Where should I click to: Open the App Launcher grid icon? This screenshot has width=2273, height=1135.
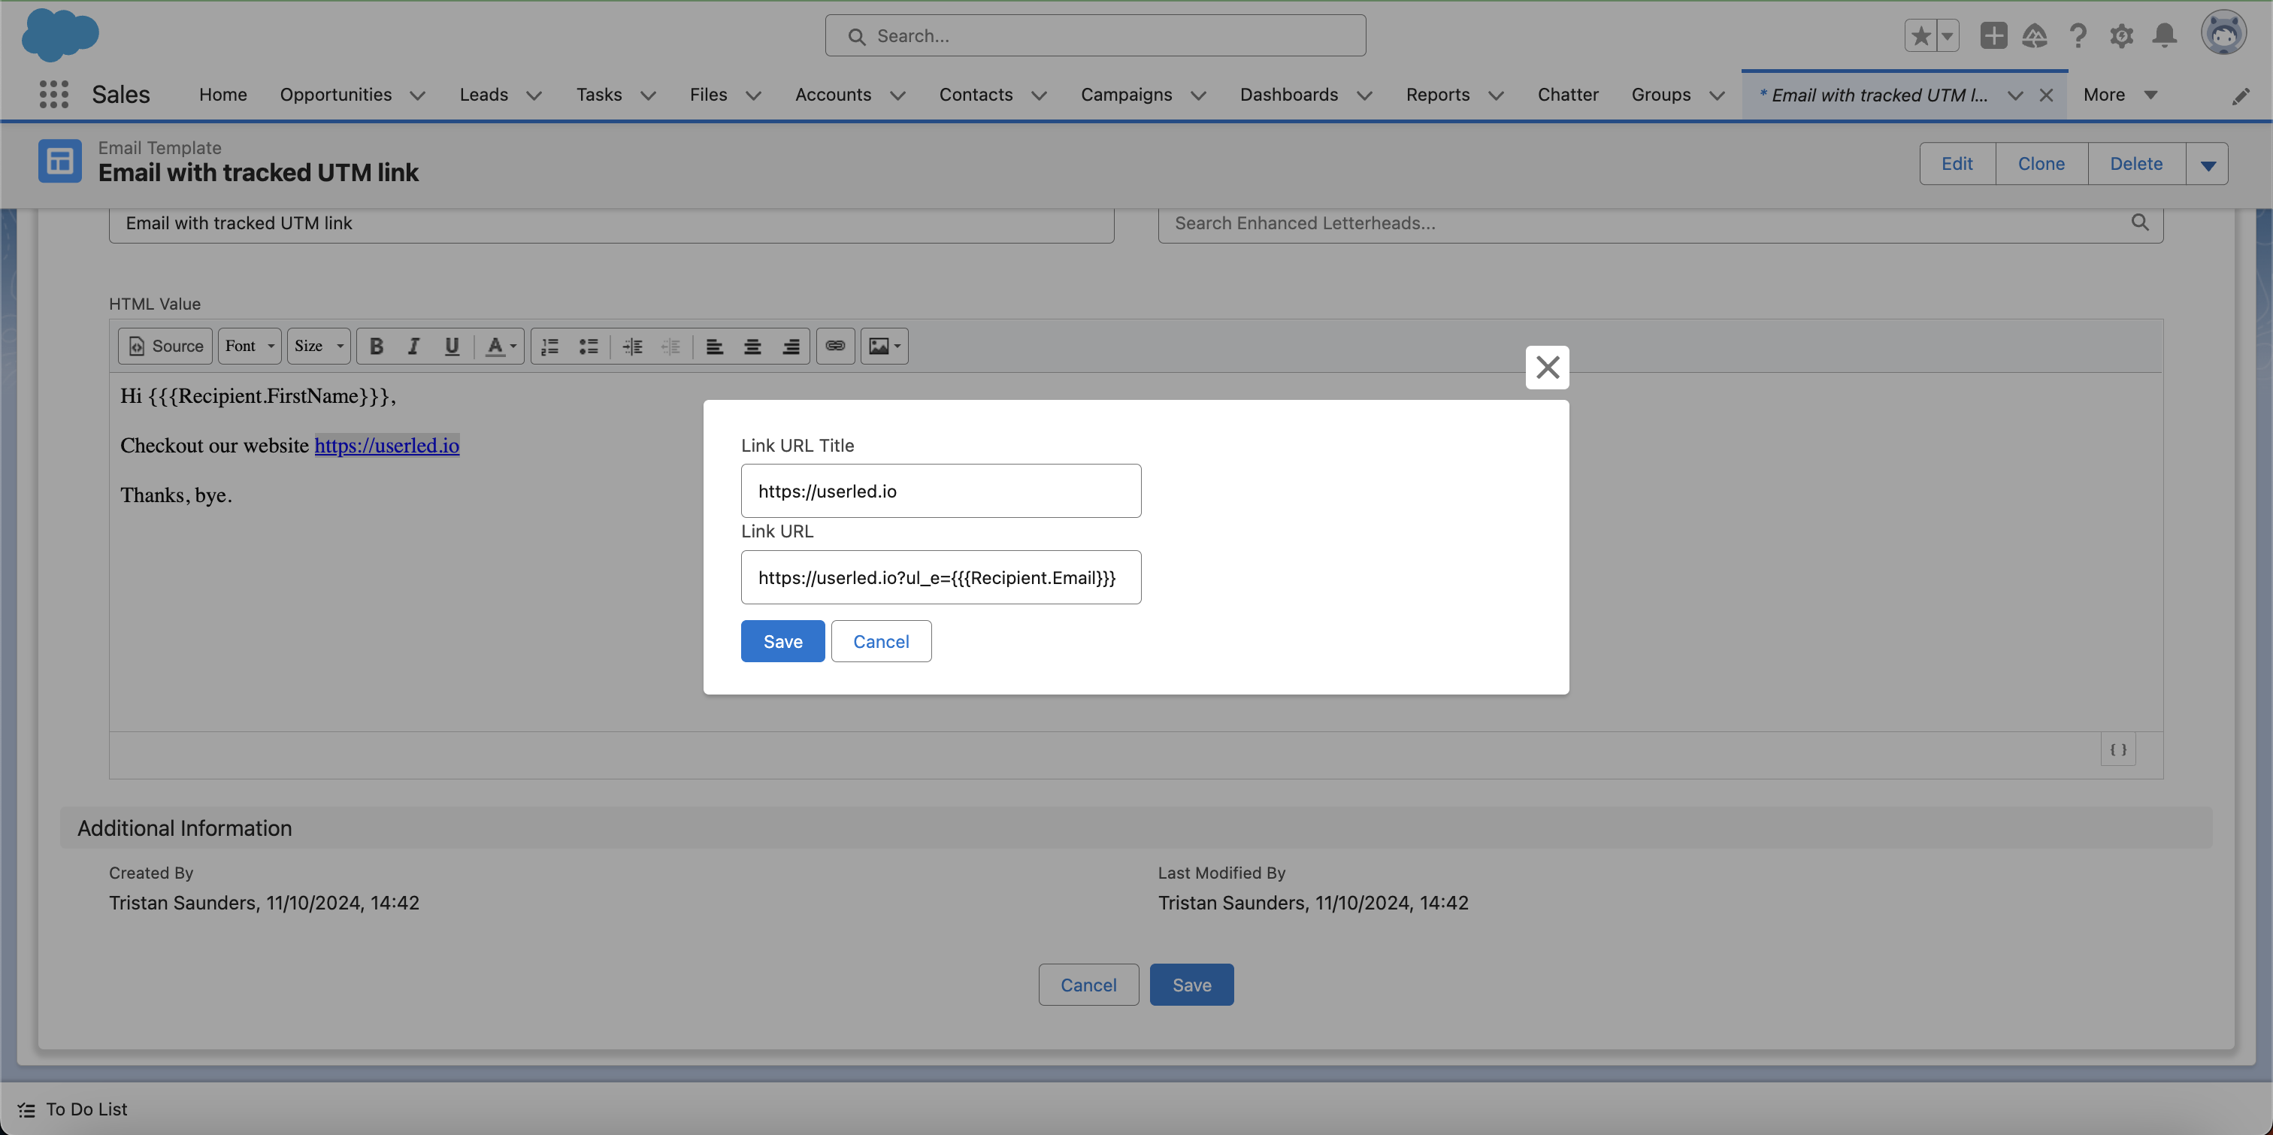[54, 95]
